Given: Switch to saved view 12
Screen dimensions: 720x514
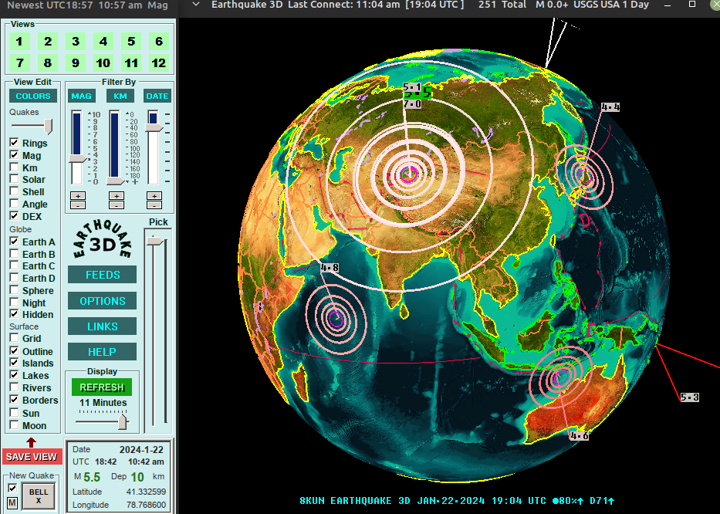Looking at the screenshot, I should pos(159,63).
